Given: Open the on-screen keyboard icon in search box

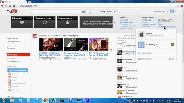Looking at the screenshot, I should click(83, 12).
